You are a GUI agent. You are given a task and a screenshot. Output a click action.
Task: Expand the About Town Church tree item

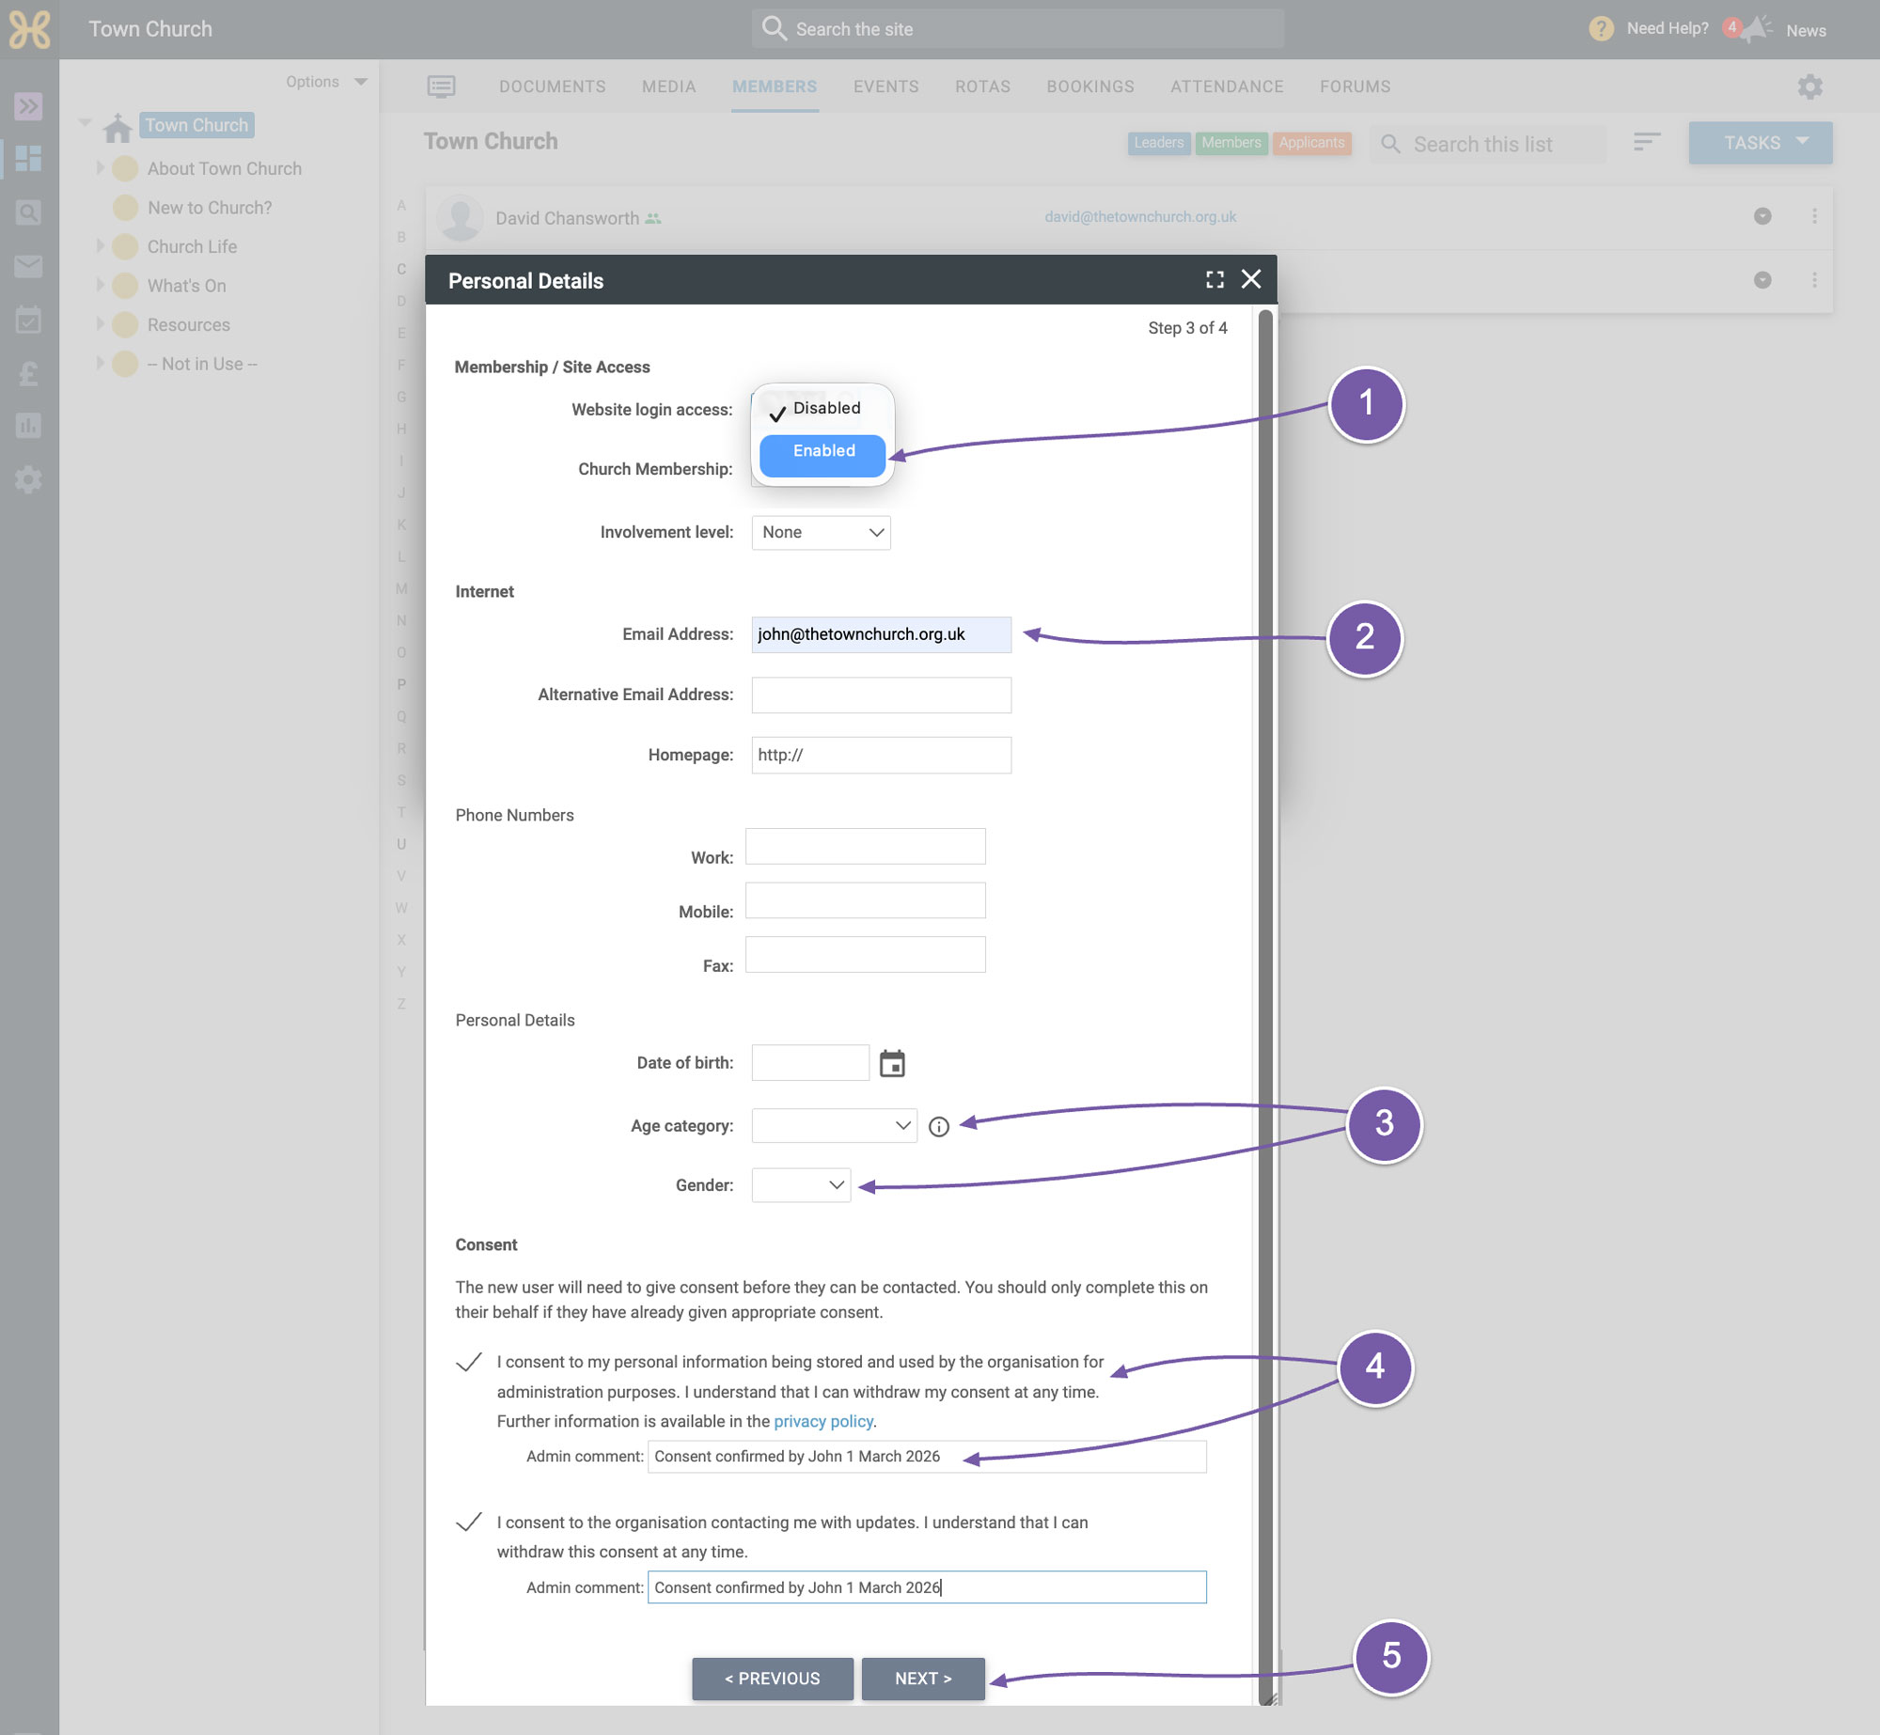click(100, 168)
